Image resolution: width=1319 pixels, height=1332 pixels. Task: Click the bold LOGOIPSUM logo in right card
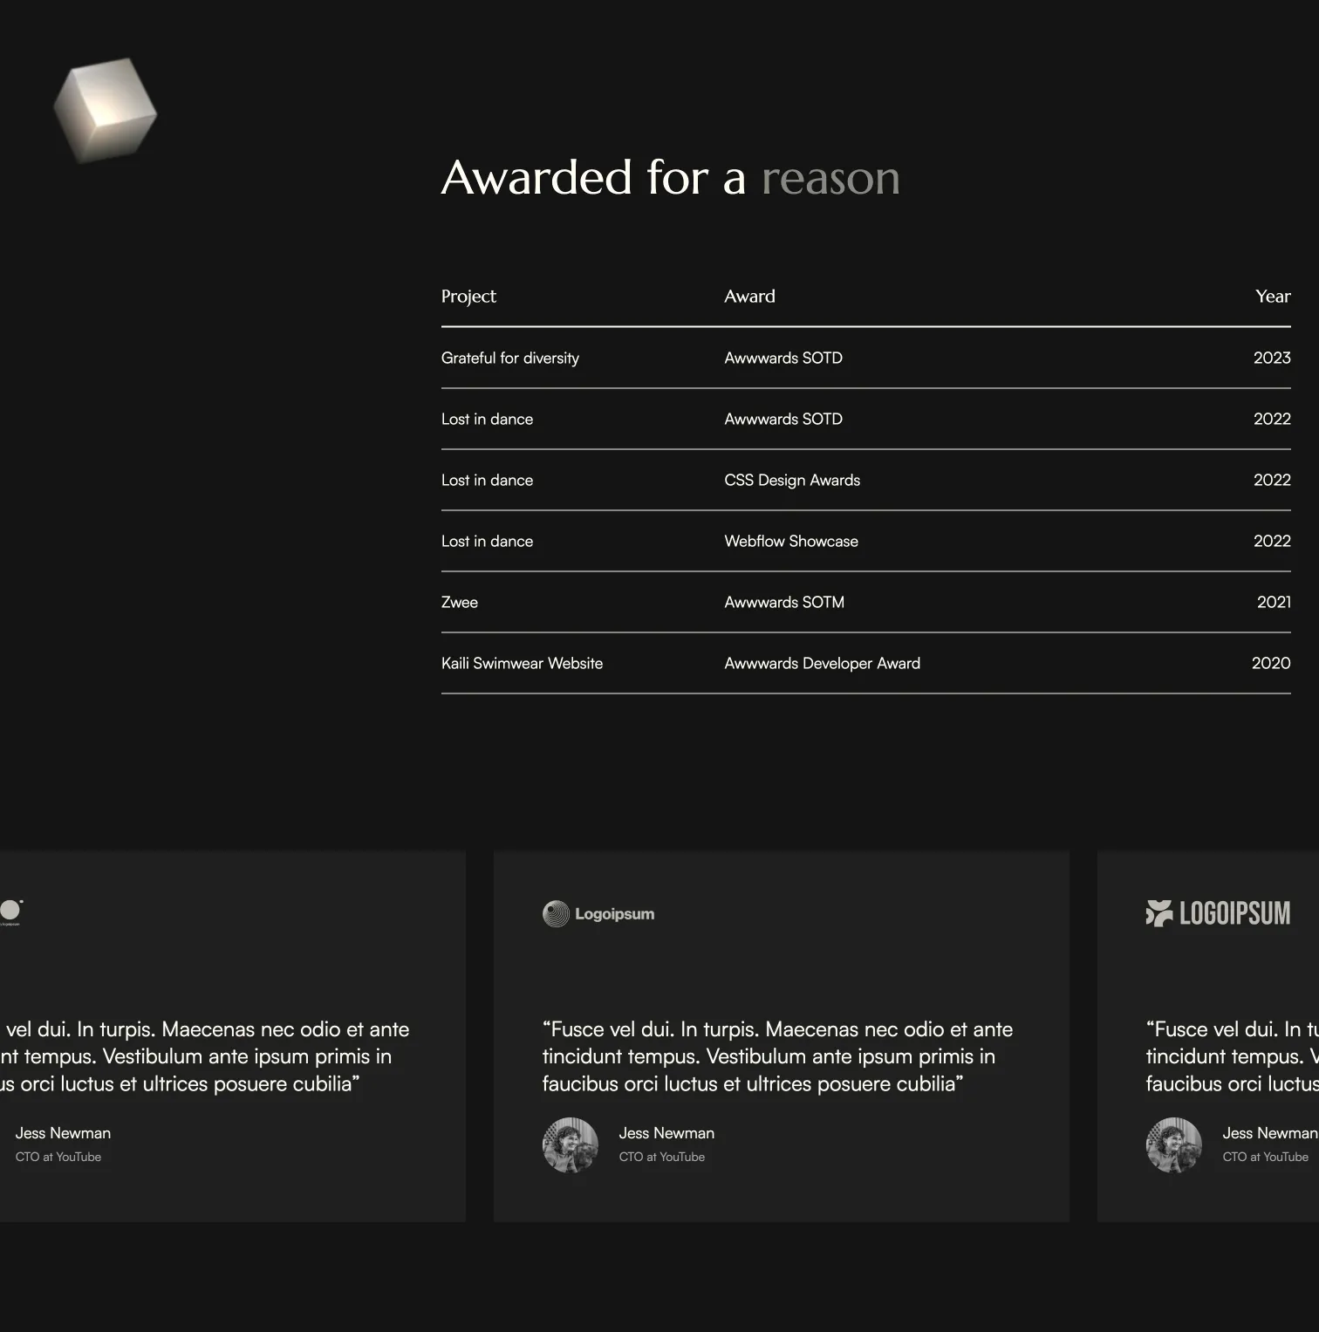[x=1218, y=913]
